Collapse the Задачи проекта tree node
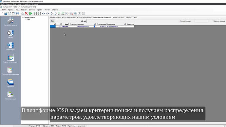Screen dimensions: 226x127 click(23, 17)
